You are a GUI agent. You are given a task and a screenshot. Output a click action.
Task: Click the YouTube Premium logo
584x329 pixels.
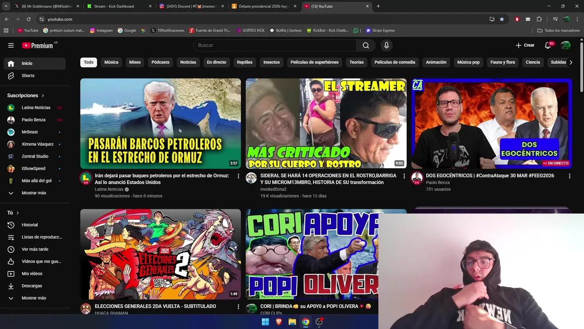(38, 45)
